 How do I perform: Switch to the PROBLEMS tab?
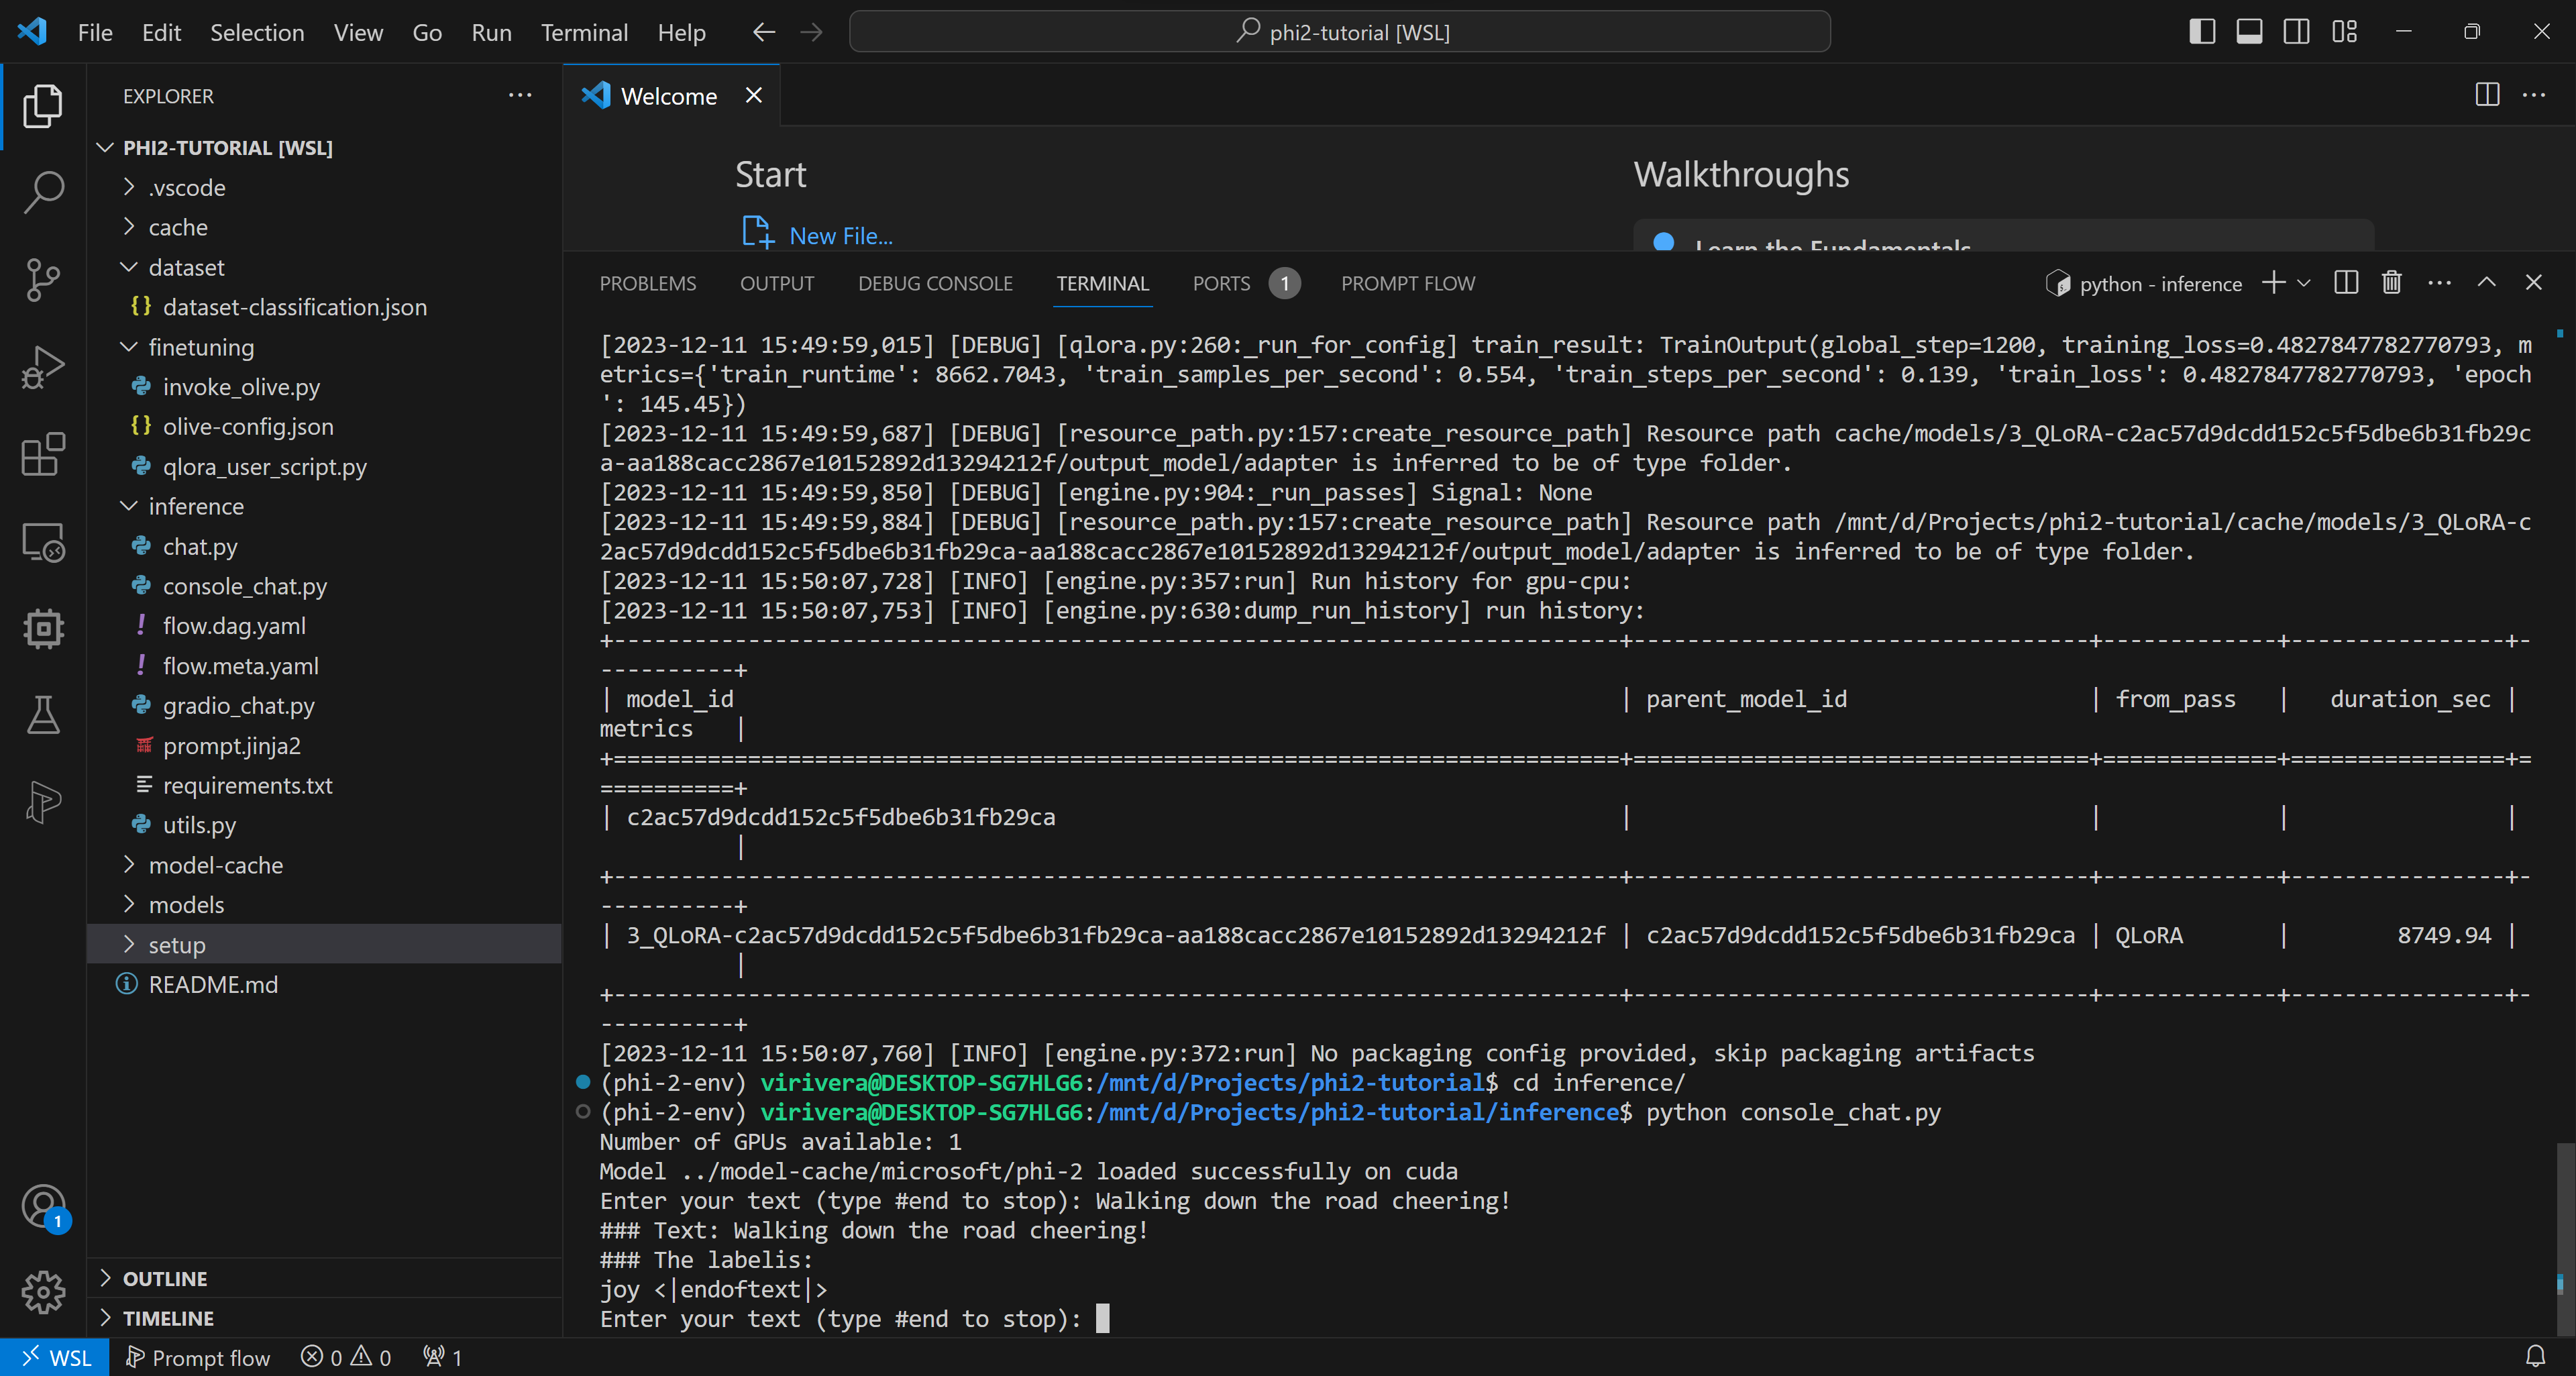tap(648, 283)
